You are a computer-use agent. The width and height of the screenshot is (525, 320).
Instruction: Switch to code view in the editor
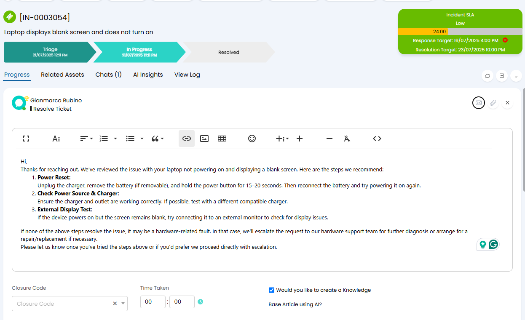[x=377, y=139]
